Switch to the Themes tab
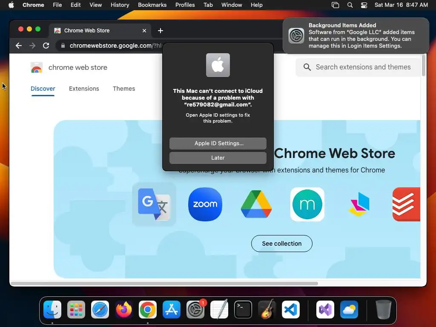 click(x=124, y=89)
